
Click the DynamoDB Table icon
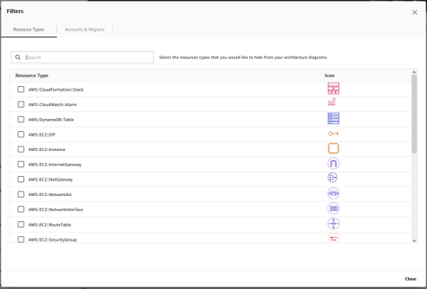point(333,118)
